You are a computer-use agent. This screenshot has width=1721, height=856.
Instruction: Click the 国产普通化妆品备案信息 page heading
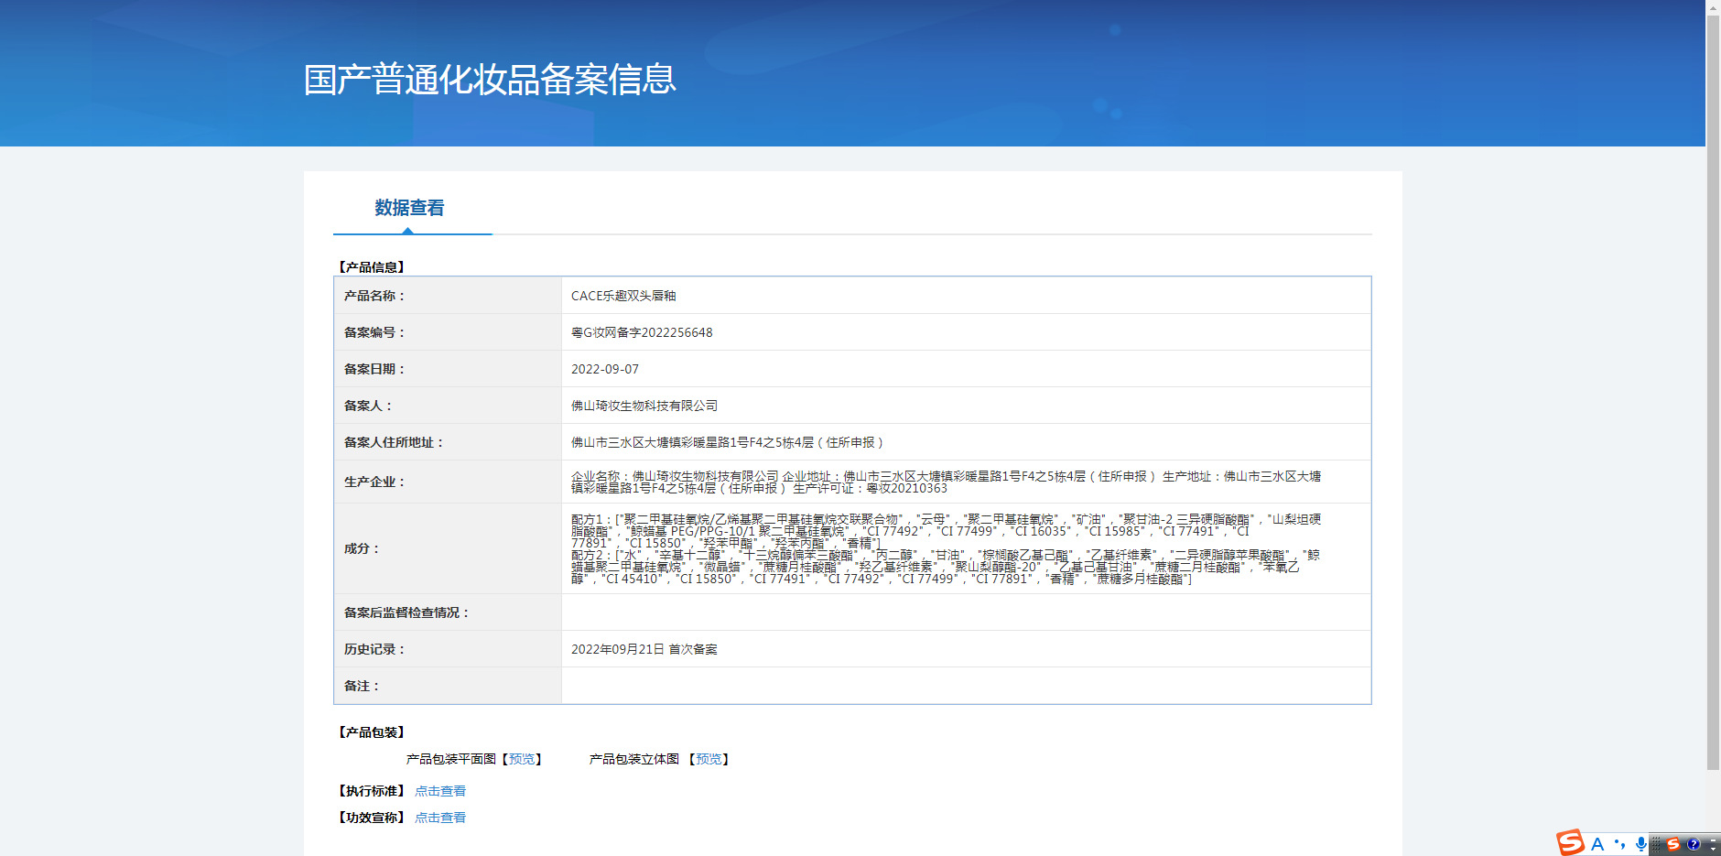pyautogui.click(x=490, y=80)
